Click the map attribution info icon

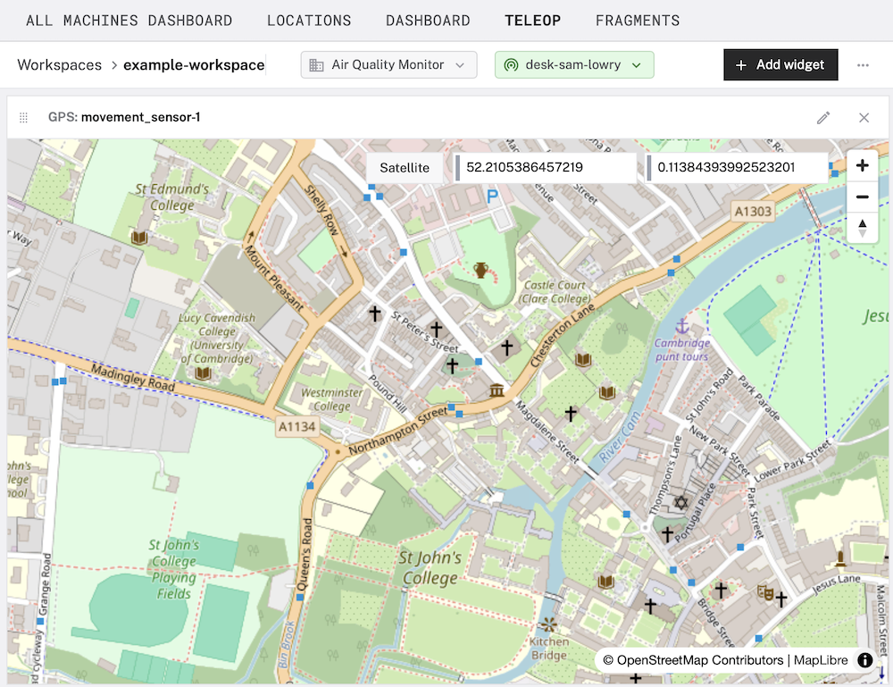[x=864, y=660]
